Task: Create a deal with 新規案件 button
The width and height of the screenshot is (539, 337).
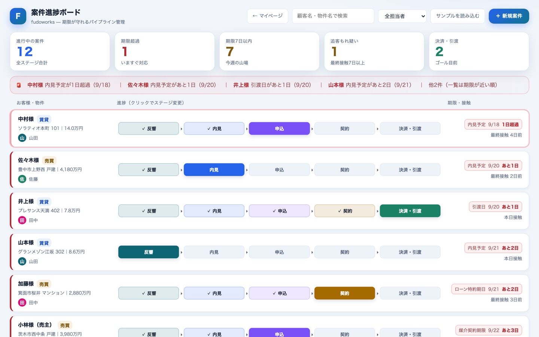Action: coord(509,16)
